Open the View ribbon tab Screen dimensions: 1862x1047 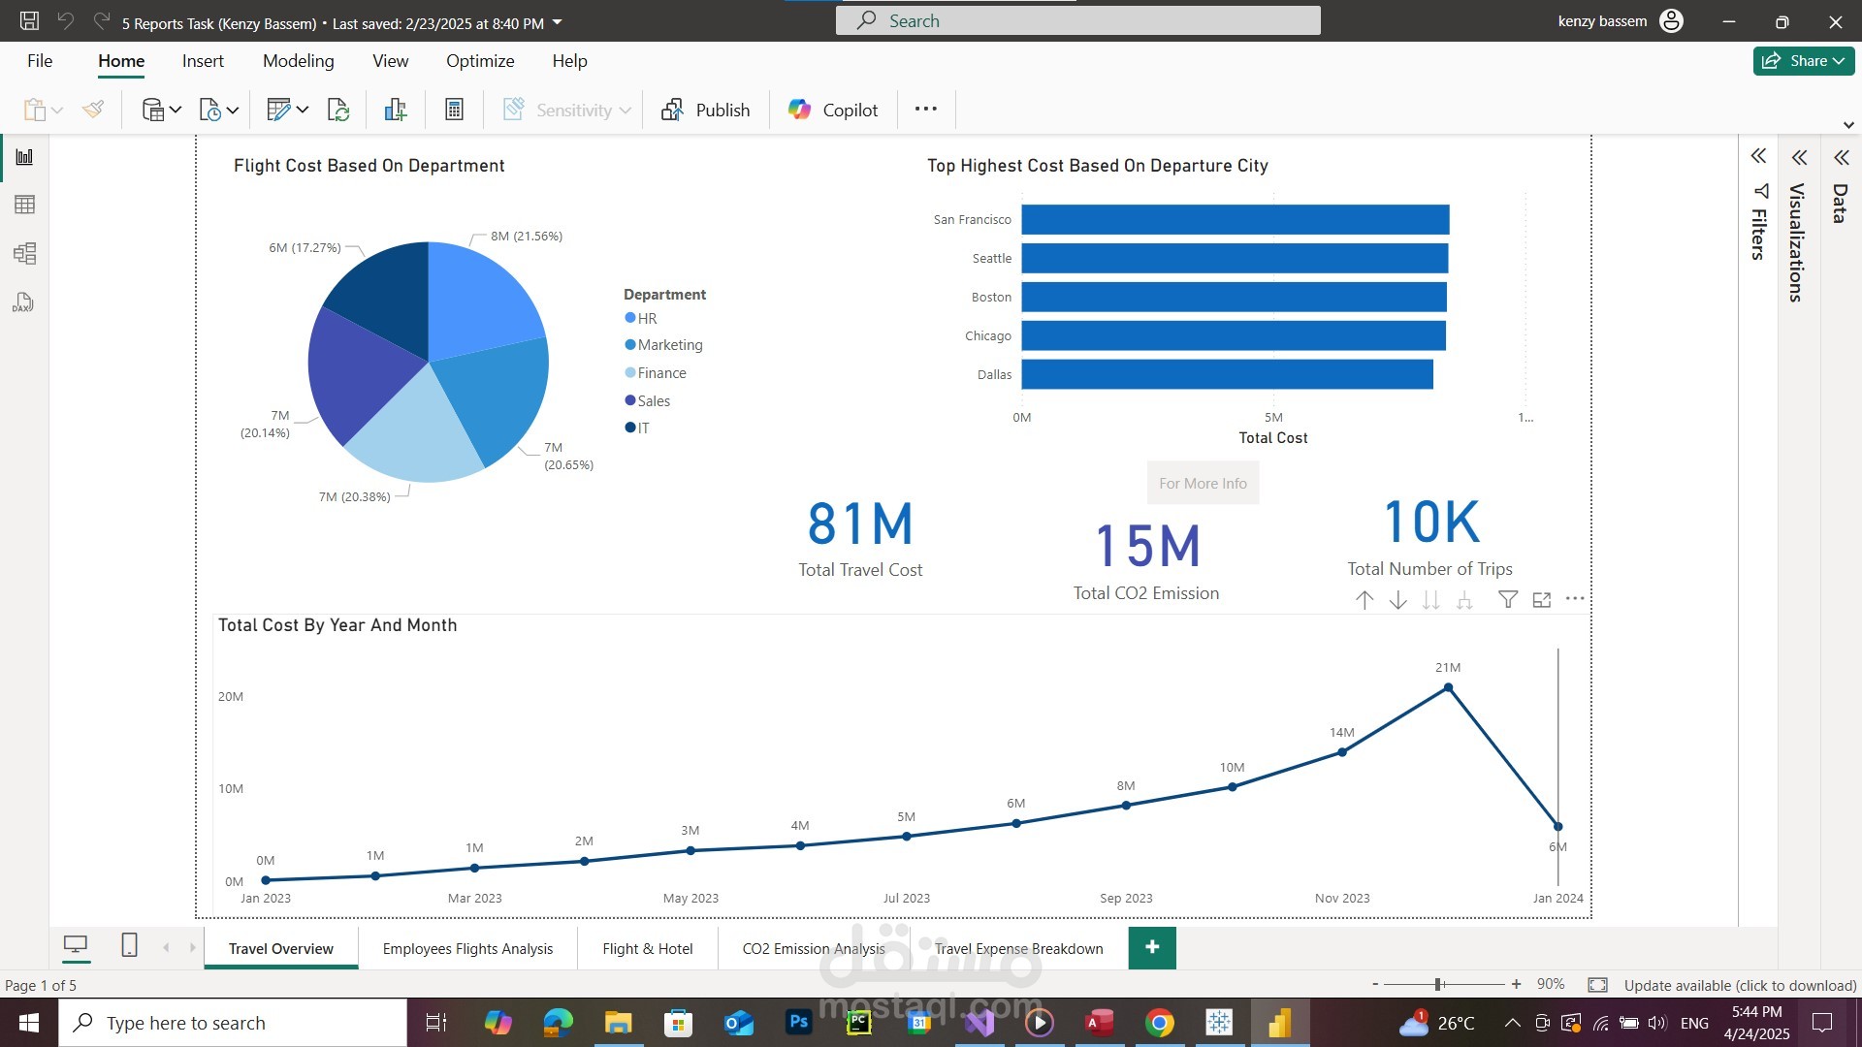click(390, 60)
